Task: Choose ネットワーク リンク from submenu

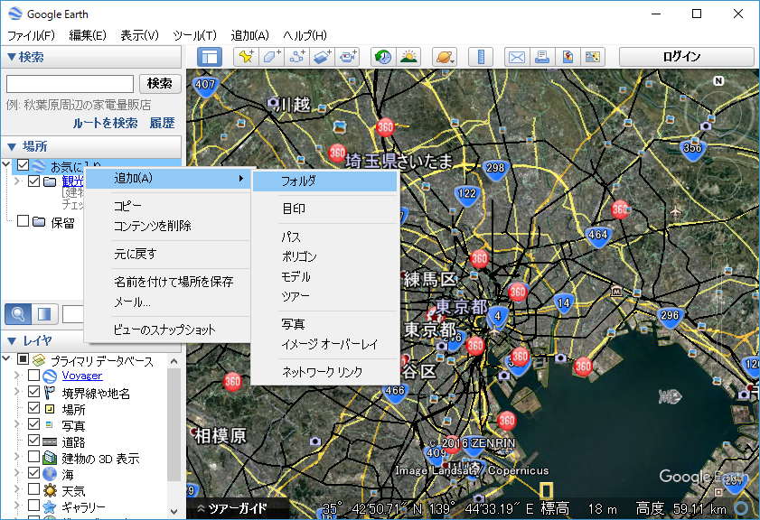Action: coord(324,372)
